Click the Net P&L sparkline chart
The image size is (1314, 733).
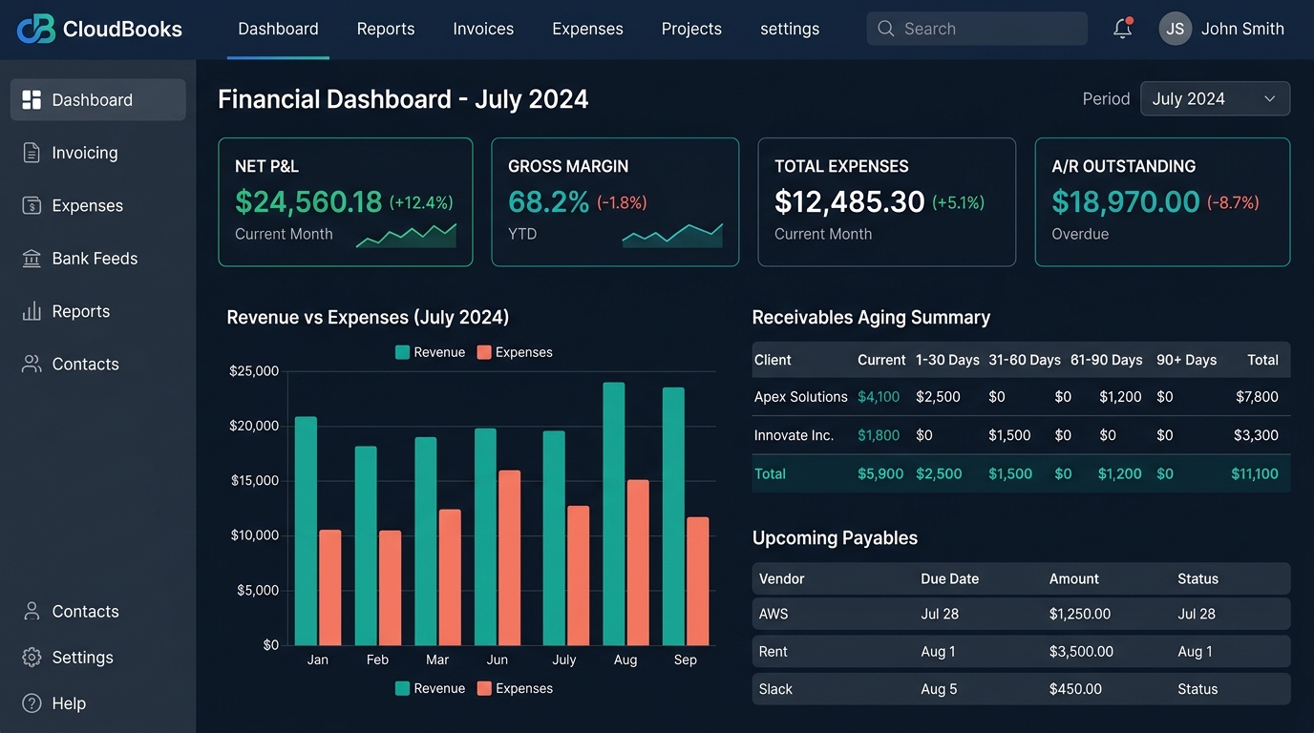pos(406,236)
